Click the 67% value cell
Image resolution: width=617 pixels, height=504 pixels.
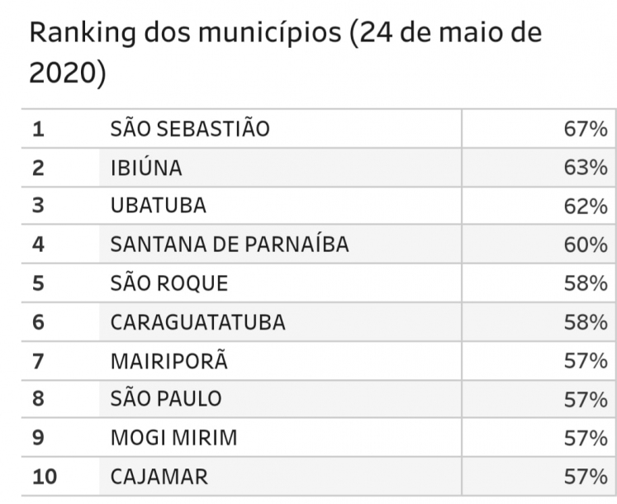pos(586,129)
